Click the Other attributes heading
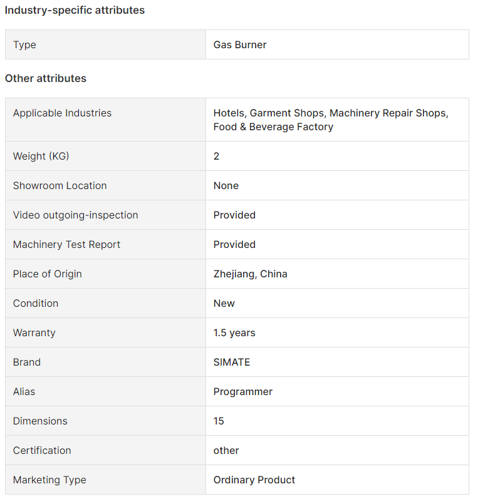This screenshot has width=478, height=504. 46,78
